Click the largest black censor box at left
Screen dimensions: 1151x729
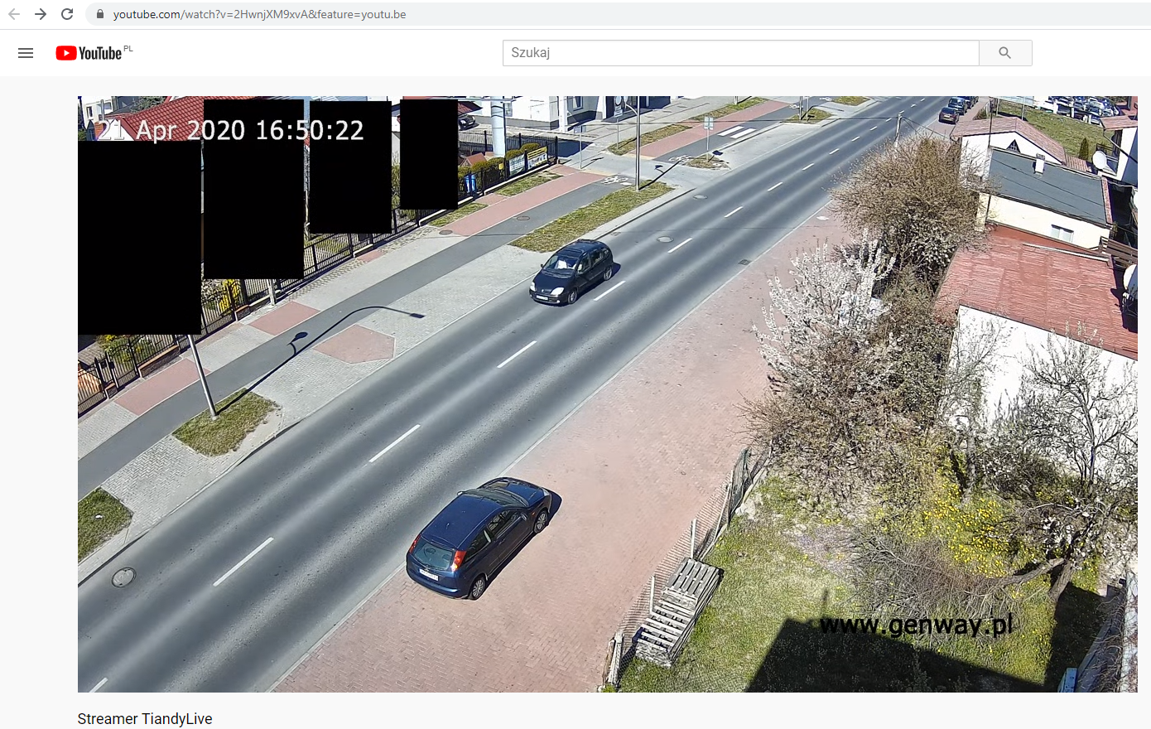[139, 238]
